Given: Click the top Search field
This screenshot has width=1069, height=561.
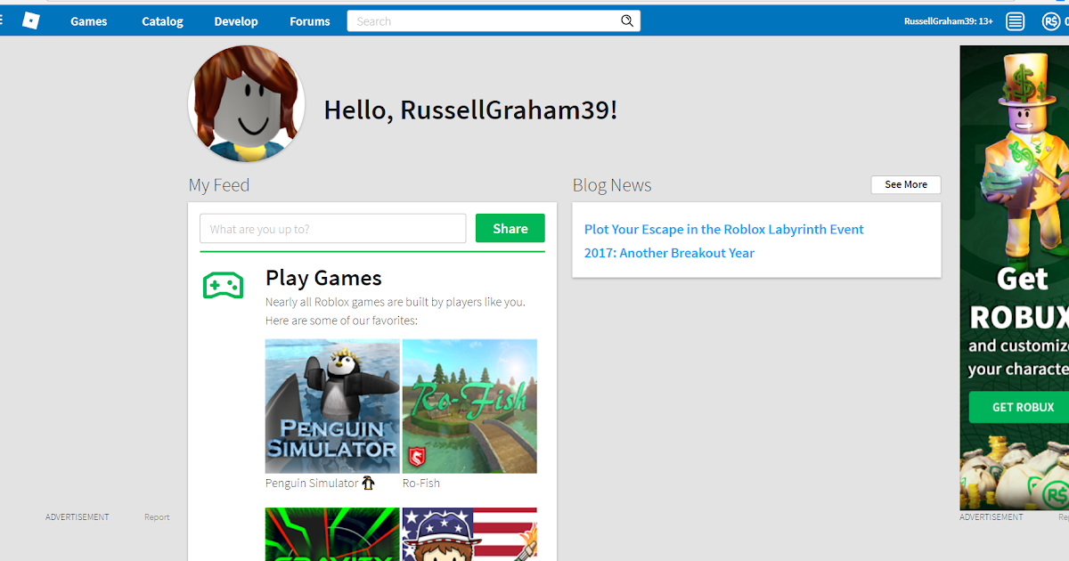Looking at the screenshot, I should (x=494, y=20).
